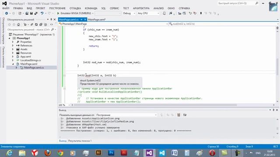280x157 pixels.
Task: Open Opera browser from the taskbar
Action: (212, 153)
